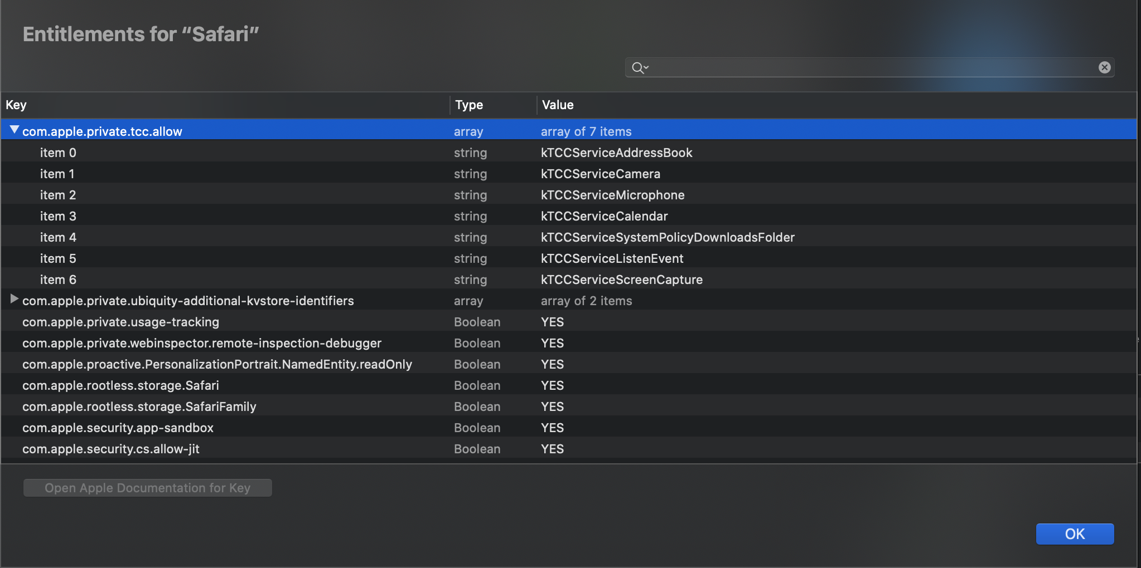Viewport: 1141px width, 568px height.
Task: Sort the table by the Value column header
Action: [x=837, y=105]
